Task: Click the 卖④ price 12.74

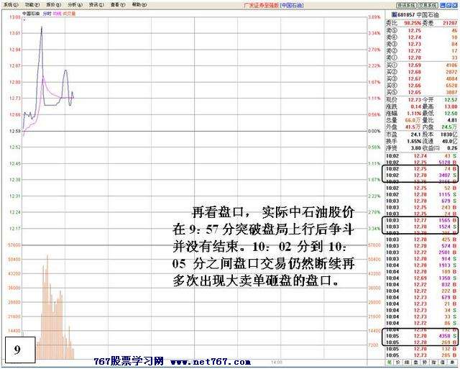Action: click(415, 37)
